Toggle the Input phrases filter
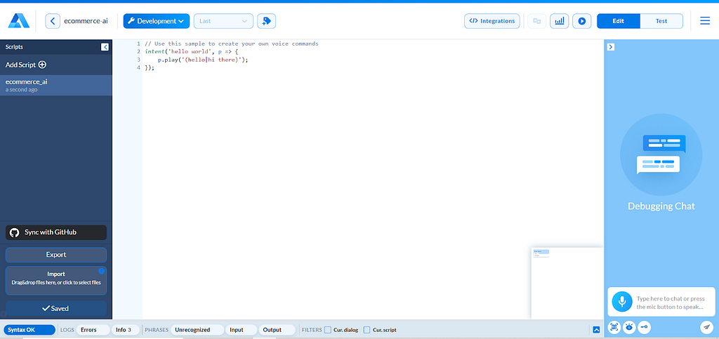The width and height of the screenshot is (719, 339). (x=241, y=330)
